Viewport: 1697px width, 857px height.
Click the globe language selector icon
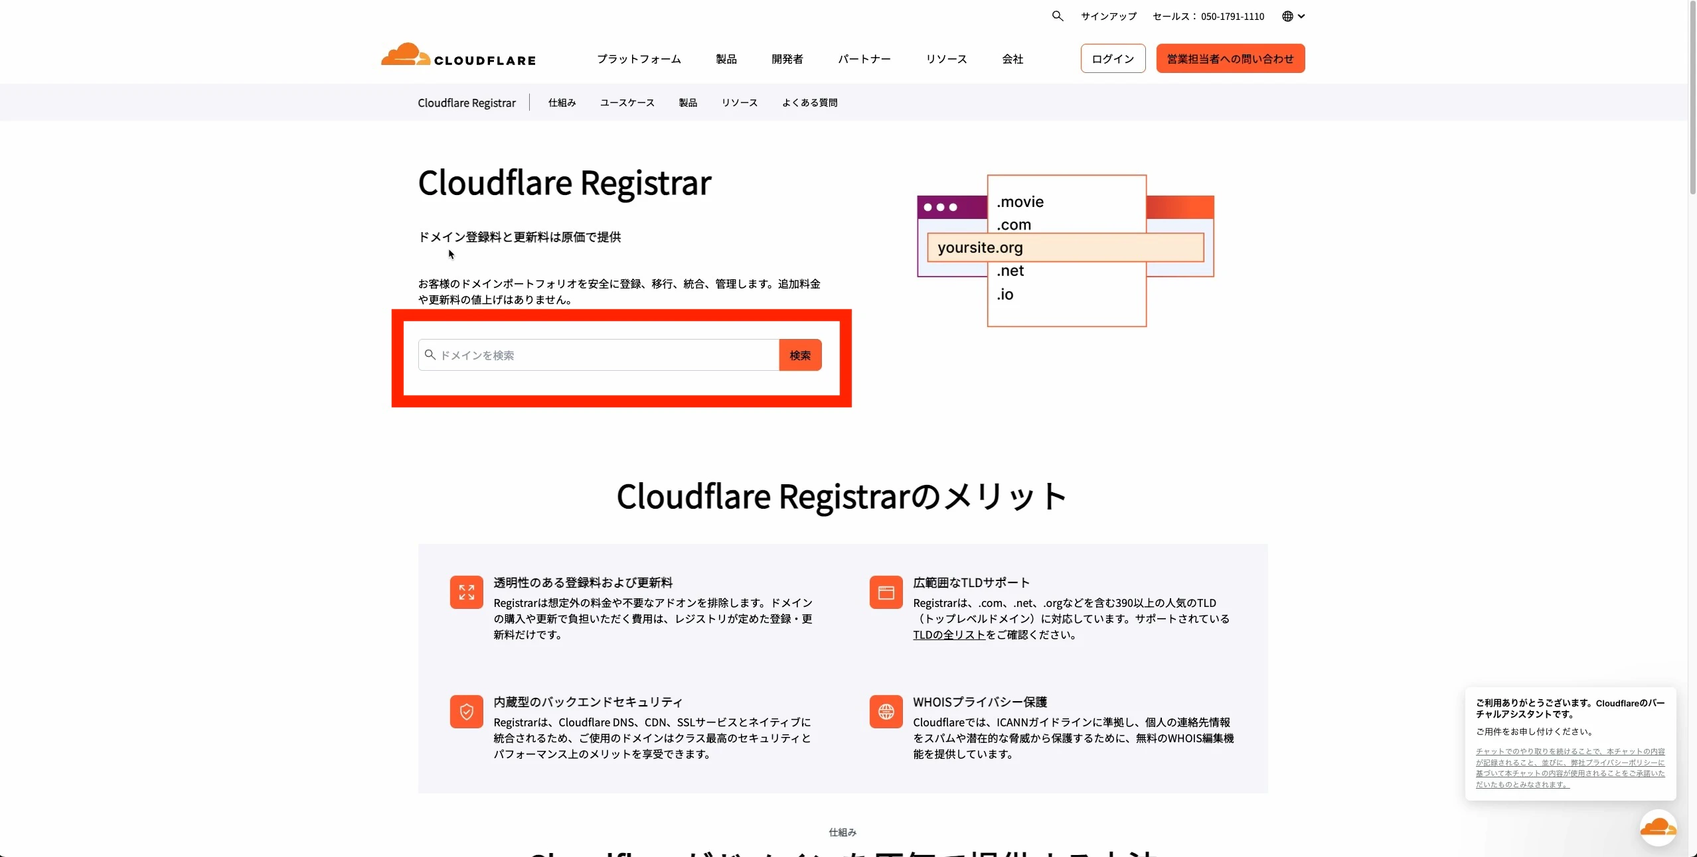click(x=1289, y=16)
